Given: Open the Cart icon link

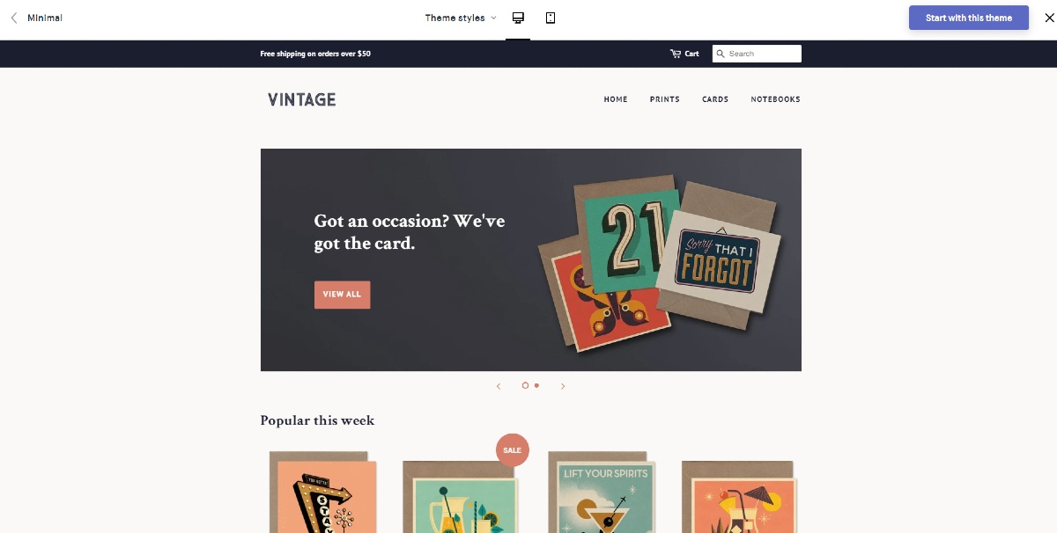Looking at the screenshot, I should (684, 54).
